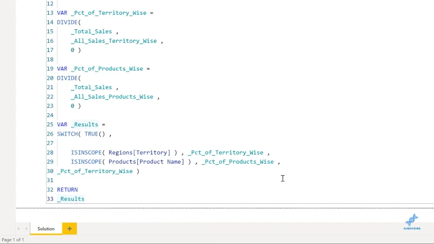Click '_Pct_of_Territory_Wise' on line 28
The width and height of the screenshot is (434, 244).
[226, 152]
